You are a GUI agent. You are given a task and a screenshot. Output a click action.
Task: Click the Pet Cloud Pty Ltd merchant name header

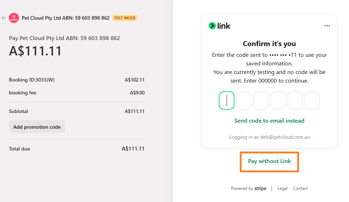66,18
